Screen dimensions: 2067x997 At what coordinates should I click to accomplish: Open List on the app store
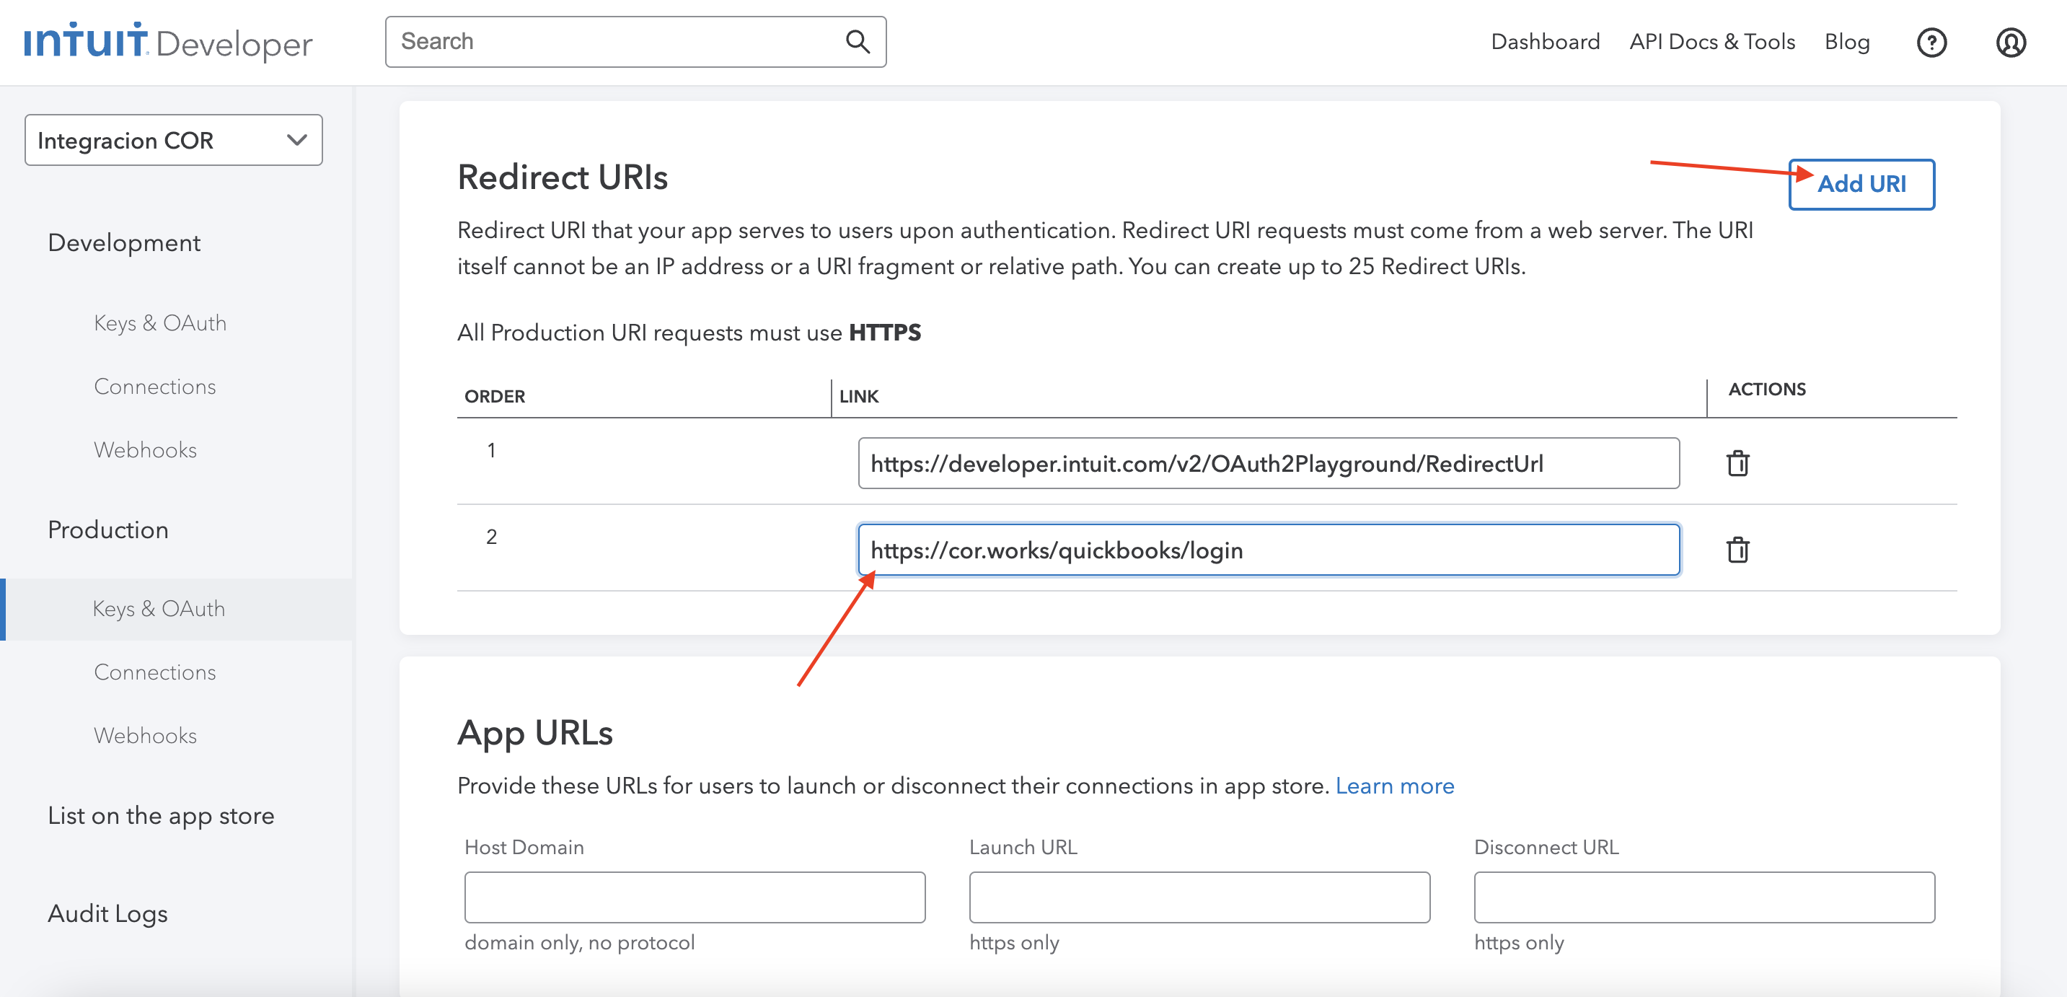click(161, 816)
